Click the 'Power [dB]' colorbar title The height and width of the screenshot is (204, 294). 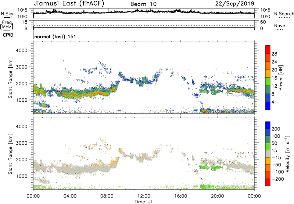pyautogui.click(x=281, y=78)
